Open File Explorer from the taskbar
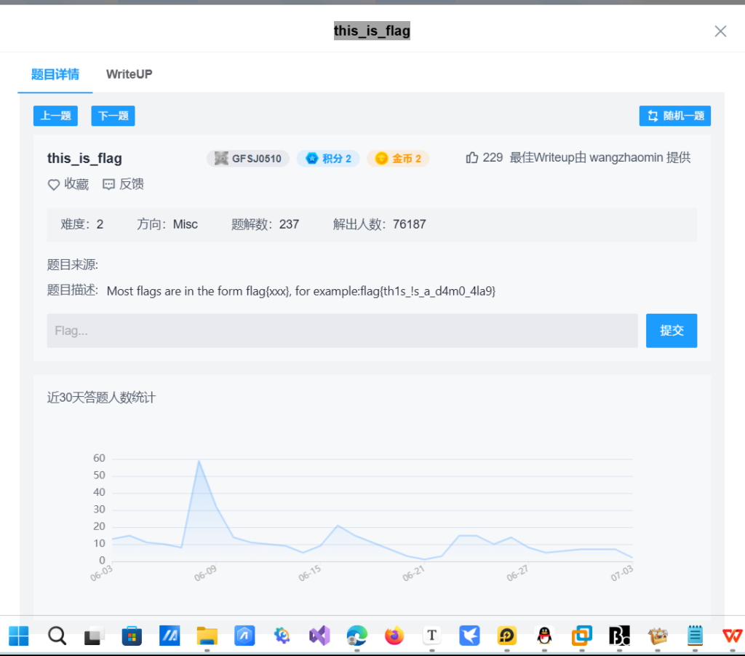 pyautogui.click(x=207, y=636)
